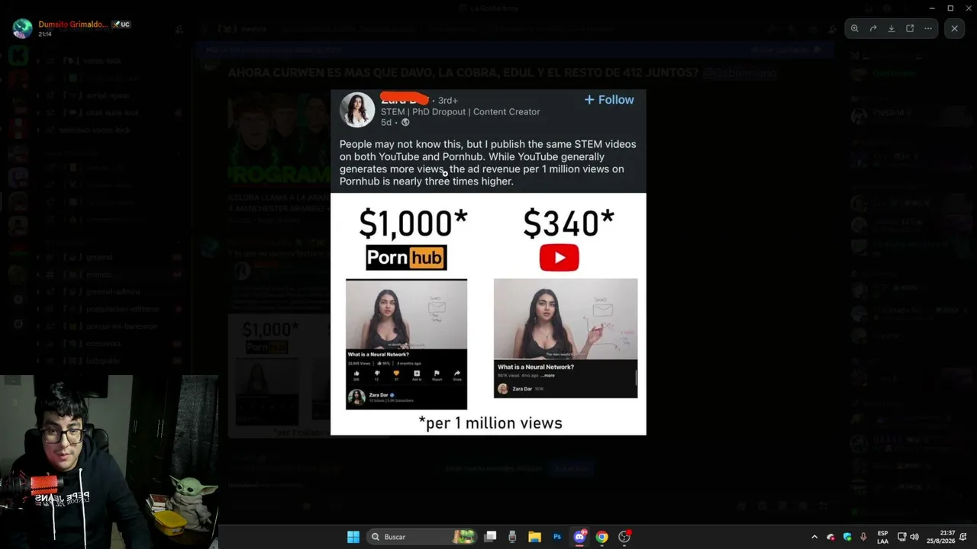The image size is (977, 549).
Task: Change the ESP LAA keyboard language
Action: click(882, 537)
